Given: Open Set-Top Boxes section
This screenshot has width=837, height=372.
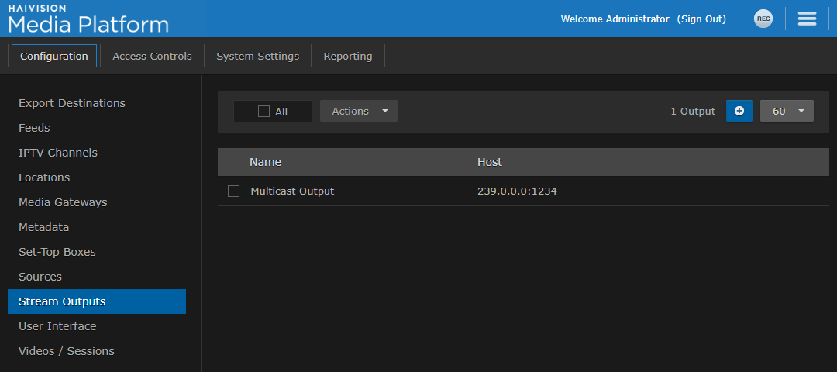Looking at the screenshot, I should 57,252.
